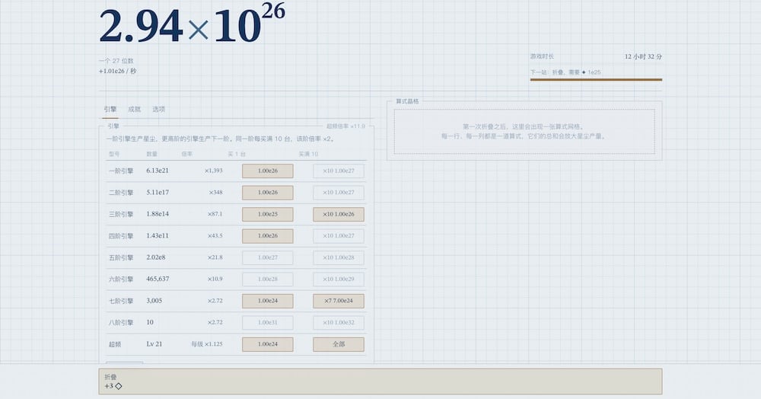Buy one 四阶引擎 for 1.00e26

(267, 236)
